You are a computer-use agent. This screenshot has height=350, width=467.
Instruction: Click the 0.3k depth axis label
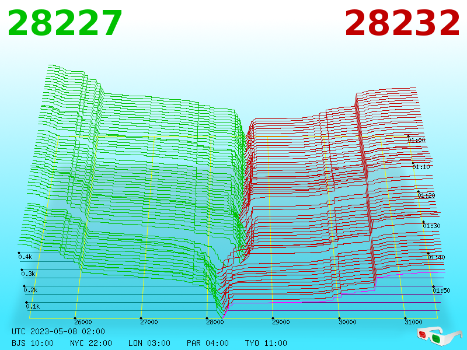[28, 274]
